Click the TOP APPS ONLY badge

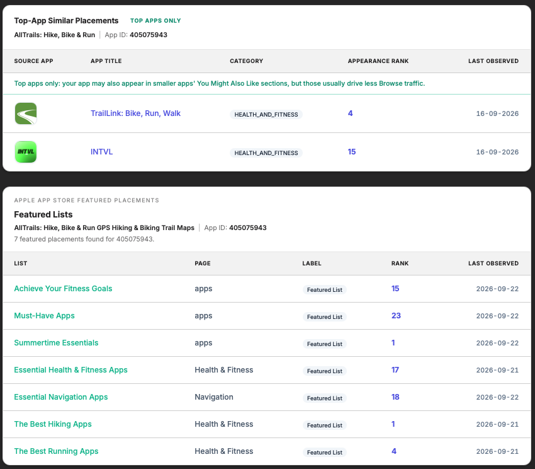coord(155,21)
